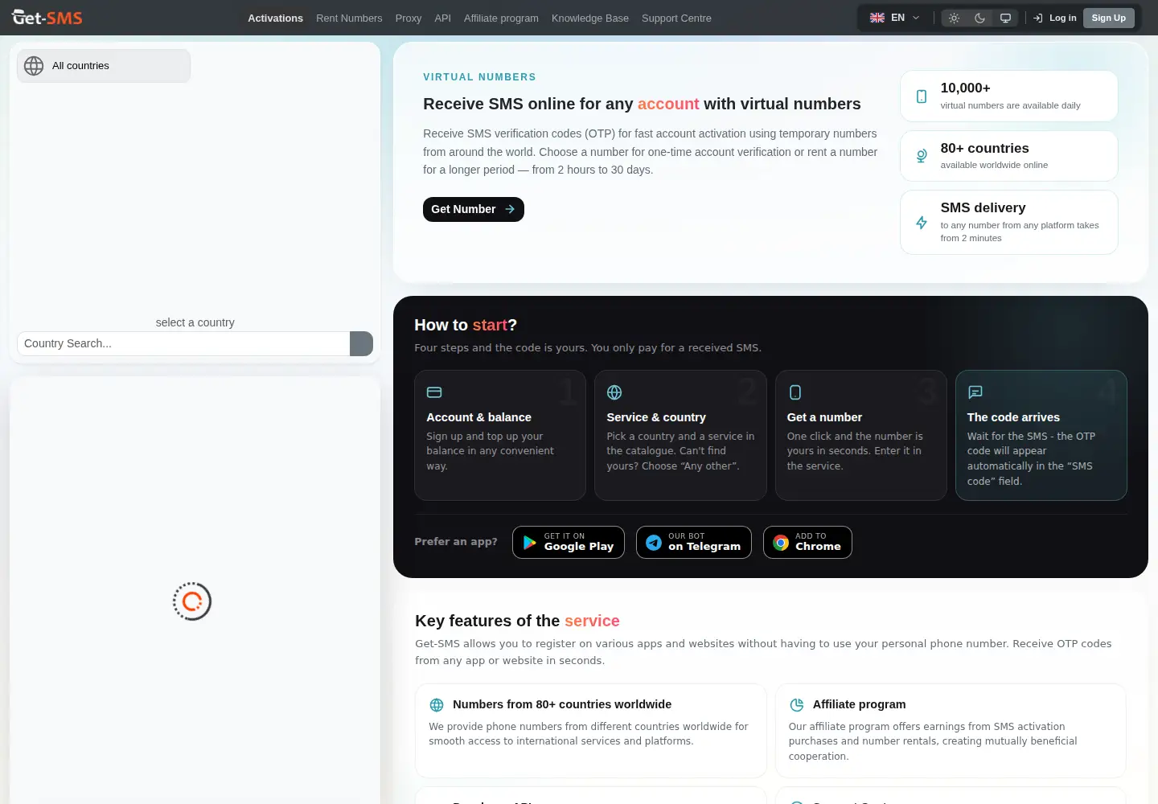The width and height of the screenshot is (1158, 804).
Task: Click the lightning icon beside SMS delivery
Action: (922, 223)
